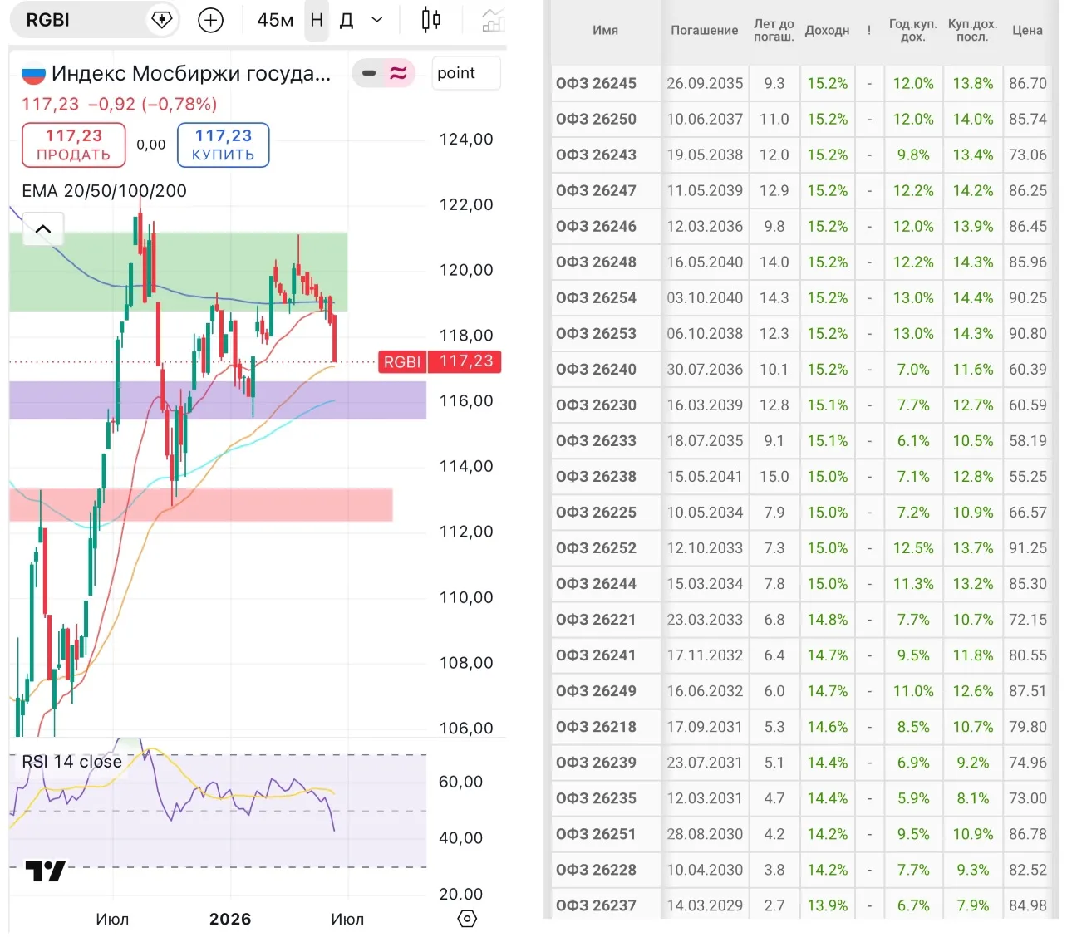This screenshot has height=942, width=1067.
Task: Click the price 86.45 of ОФЗ 26246
Action: coord(1028,227)
